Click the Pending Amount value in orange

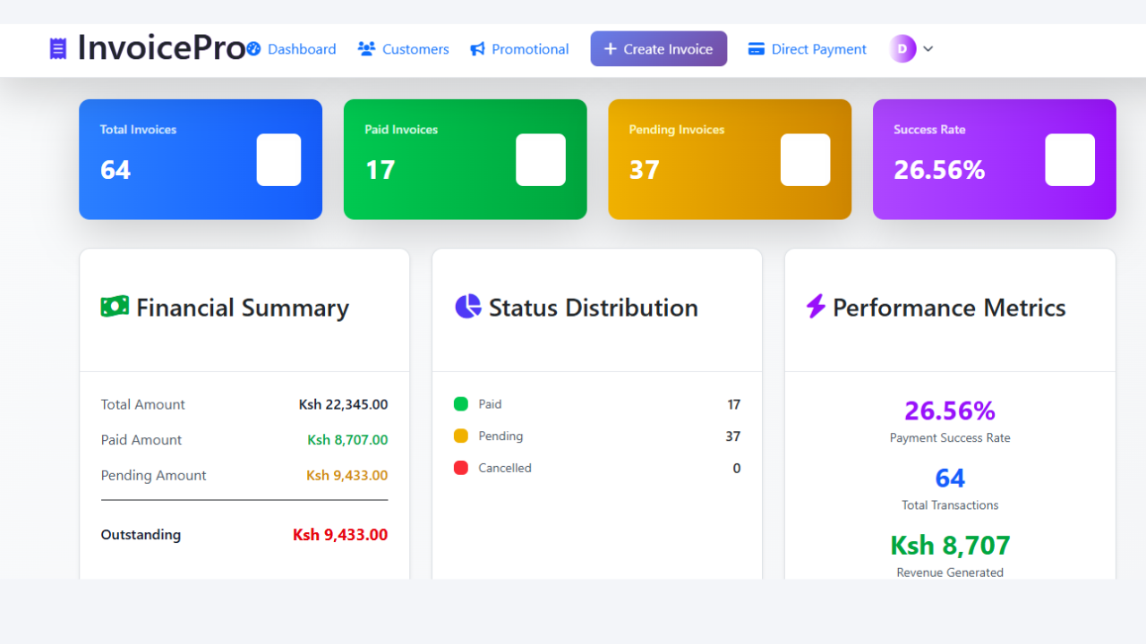(347, 476)
